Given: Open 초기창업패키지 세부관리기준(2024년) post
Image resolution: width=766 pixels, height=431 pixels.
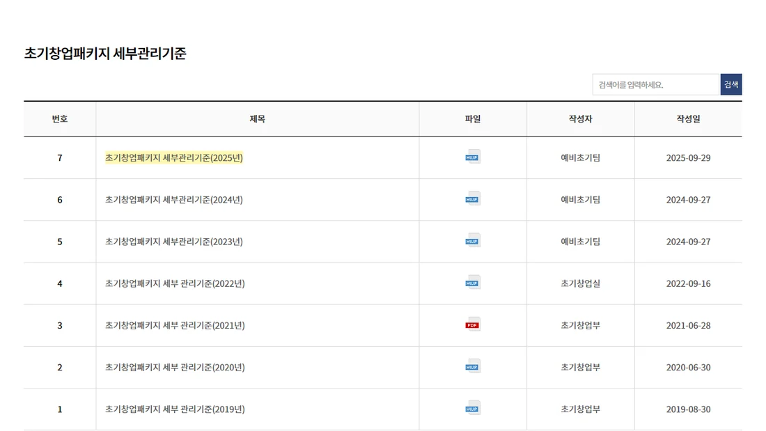Looking at the screenshot, I should [x=174, y=200].
